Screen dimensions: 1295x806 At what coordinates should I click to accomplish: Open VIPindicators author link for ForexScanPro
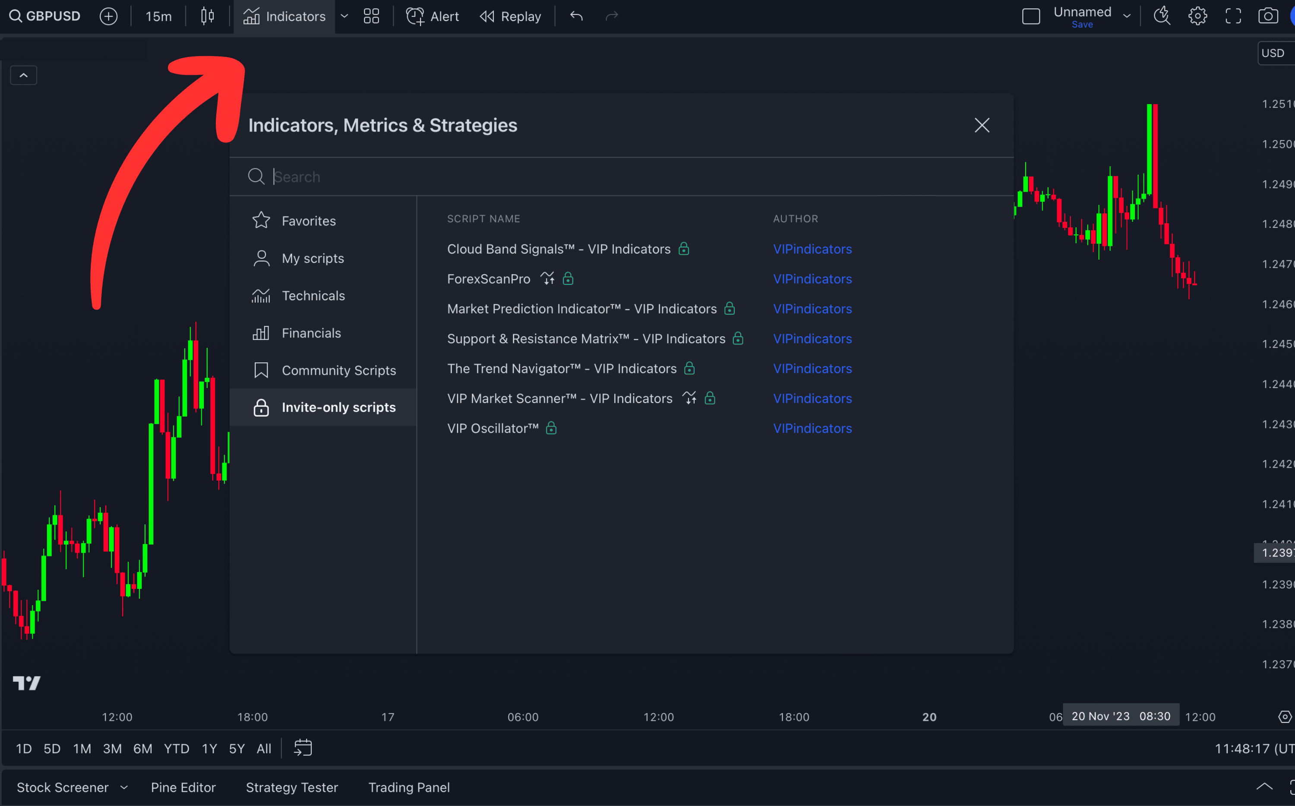click(812, 279)
